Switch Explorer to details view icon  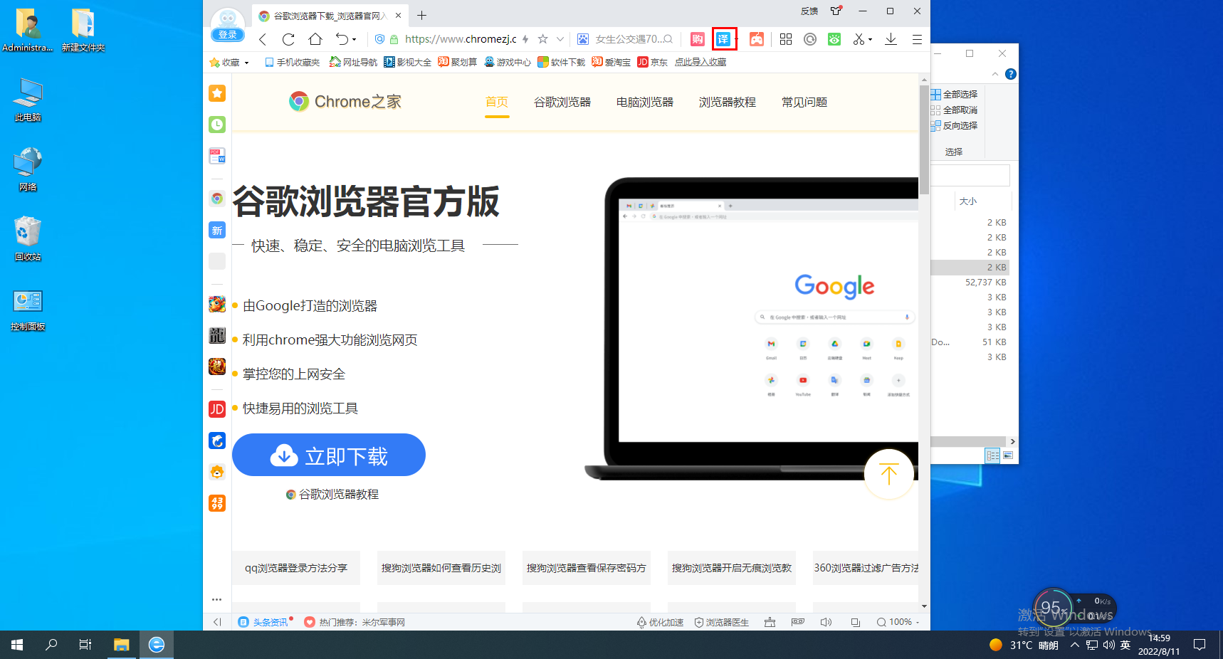coord(992,455)
